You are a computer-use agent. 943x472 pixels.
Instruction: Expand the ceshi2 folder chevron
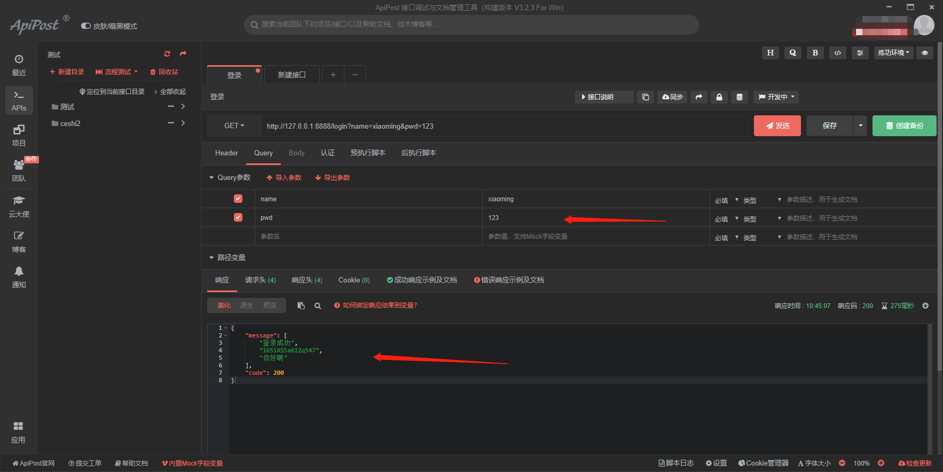[183, 123]
